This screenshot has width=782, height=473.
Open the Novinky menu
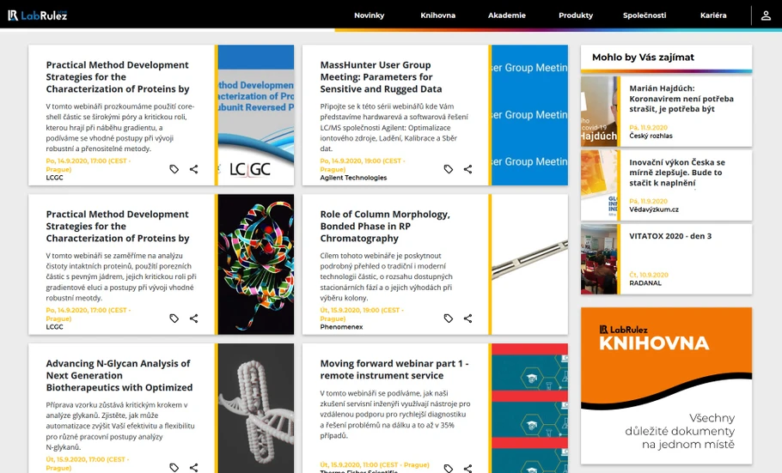click(x=369, y=15)
